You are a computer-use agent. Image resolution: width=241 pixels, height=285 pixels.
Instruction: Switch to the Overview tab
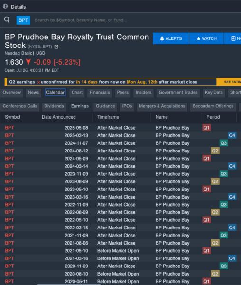click(x=11, y=92)
